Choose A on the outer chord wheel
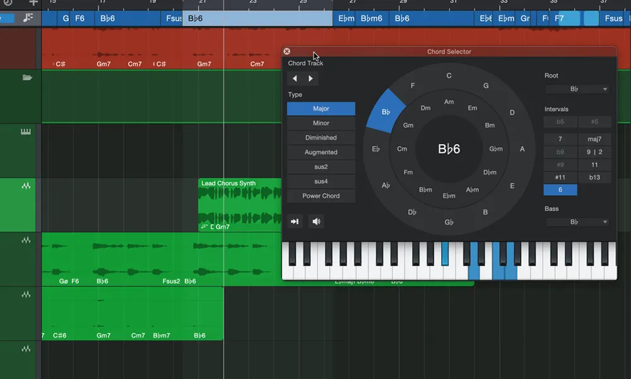Viewport: 631px width, 379px height. pyautogui.click(x=522, y=148)
